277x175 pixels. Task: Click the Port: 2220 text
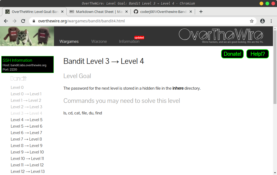[10, 69]
